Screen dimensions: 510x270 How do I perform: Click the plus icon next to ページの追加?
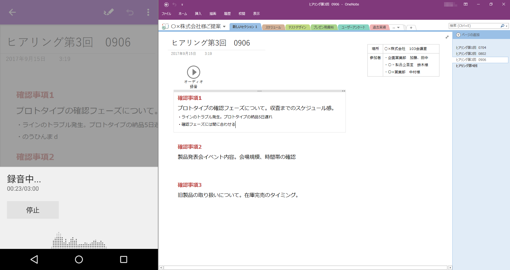pyautogui.click(x=458, y=35)
